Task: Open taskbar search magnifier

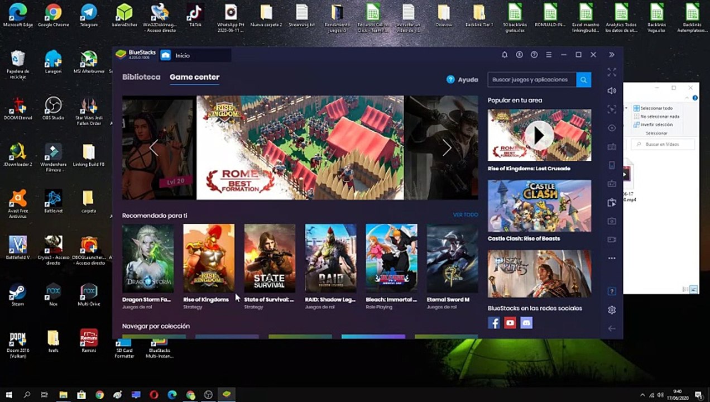Action: tap(27, 395)
